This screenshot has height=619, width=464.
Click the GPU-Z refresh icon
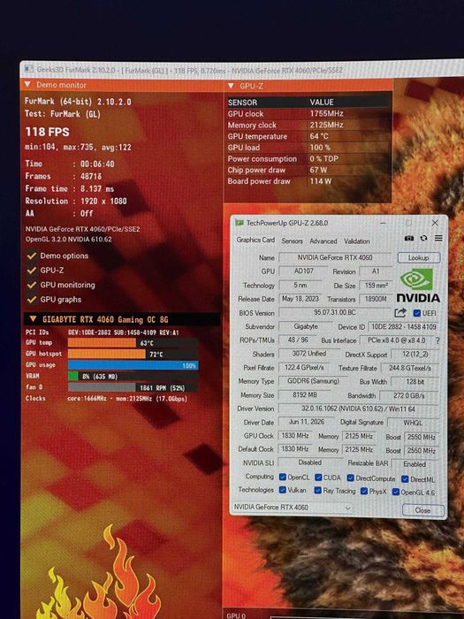[423, 238]
